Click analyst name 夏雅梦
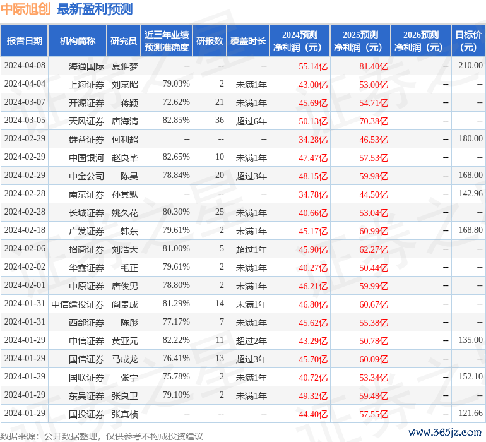Viewport: 486px width, 442px height. coord(124,66)
